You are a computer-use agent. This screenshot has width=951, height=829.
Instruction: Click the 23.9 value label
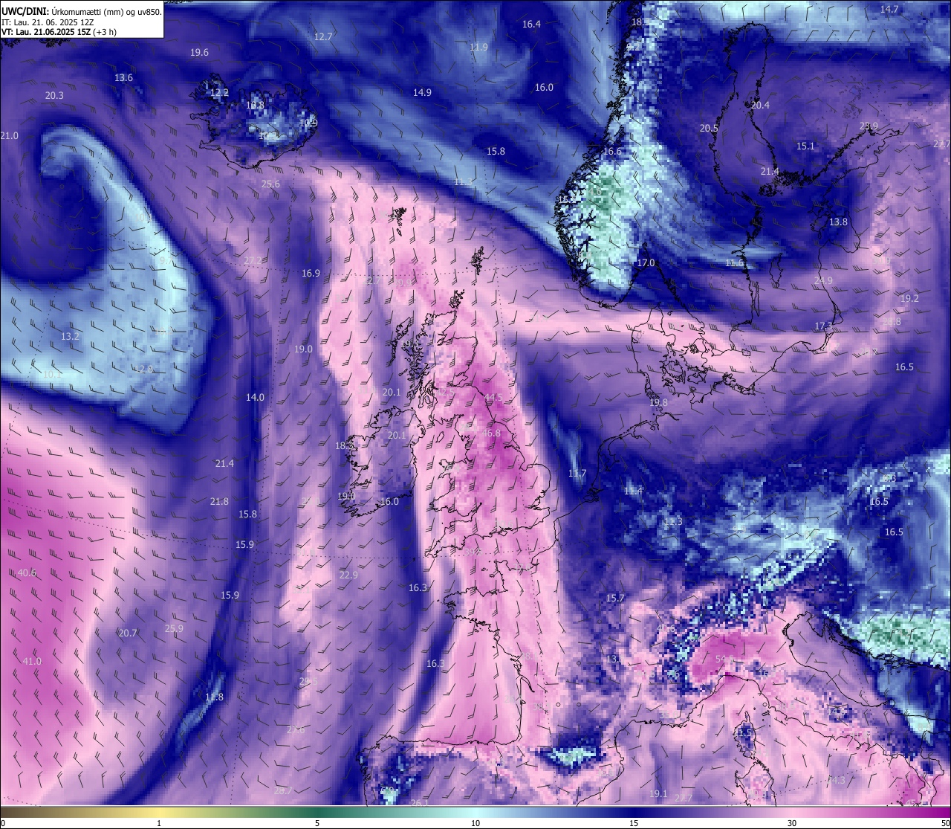pyautogui.click(x=869, y=126)
